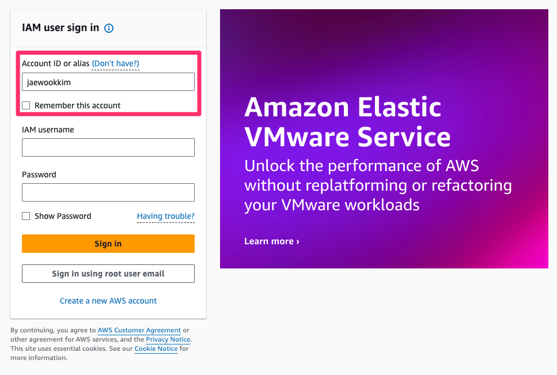The height and width of the screenshot is (375, 557).
Task: Open the Privacy Notice link
Action: pos(168,339)
